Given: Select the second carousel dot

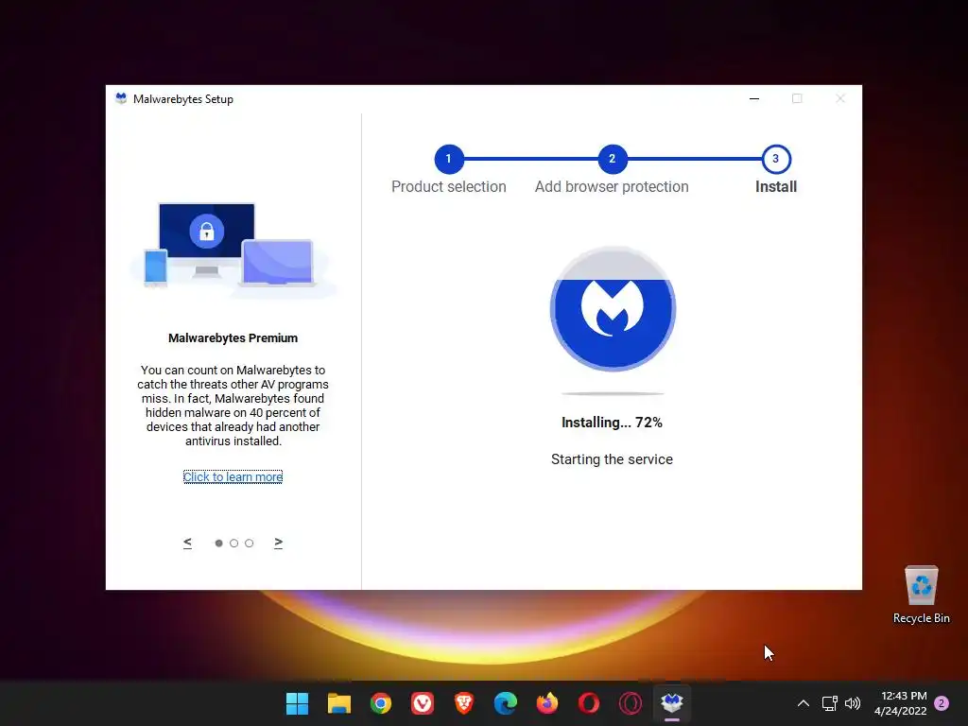Looking at the screenshot, I should [x=234, y=544].
